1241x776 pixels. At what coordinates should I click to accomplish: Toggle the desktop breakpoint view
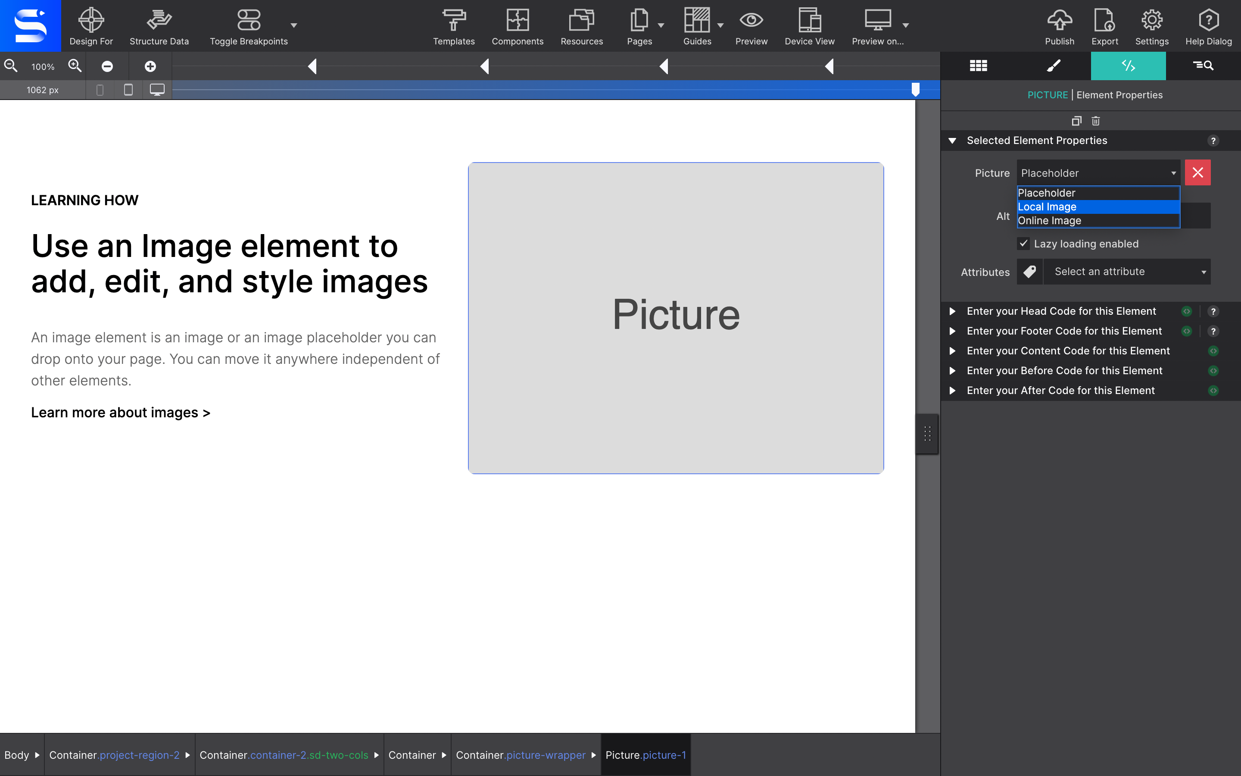pos(156,89)
